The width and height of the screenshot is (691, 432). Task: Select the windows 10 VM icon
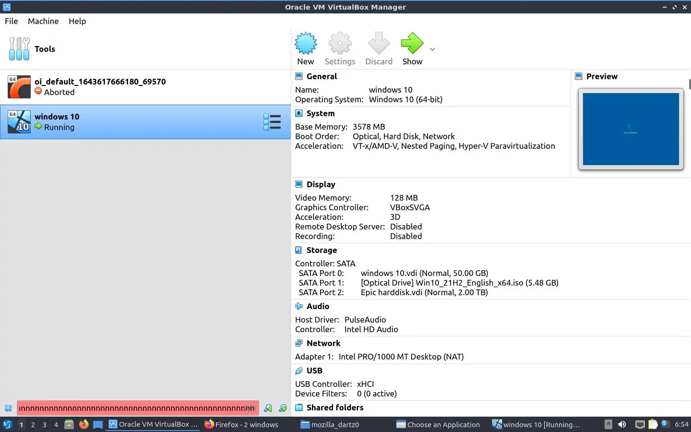coord(19,122)
